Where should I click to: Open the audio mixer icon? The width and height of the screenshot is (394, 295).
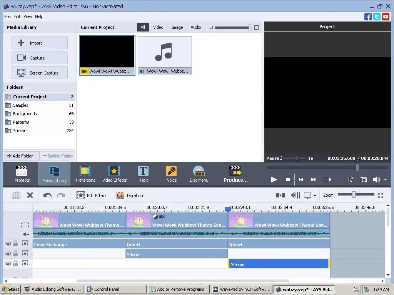pyautogui.click(x=295, y=195)
